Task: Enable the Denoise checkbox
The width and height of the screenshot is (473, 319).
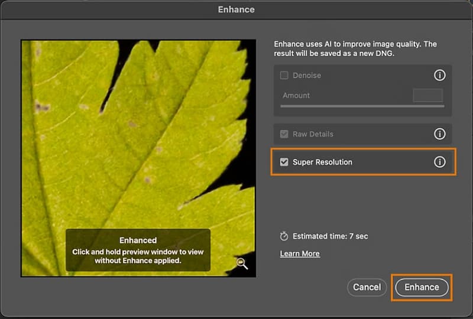Action: pyautogui.click(x=284, y=75)
